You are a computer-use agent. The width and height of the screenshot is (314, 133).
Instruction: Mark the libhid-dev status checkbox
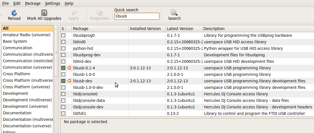pyautogui.click(x=63, y=61)
